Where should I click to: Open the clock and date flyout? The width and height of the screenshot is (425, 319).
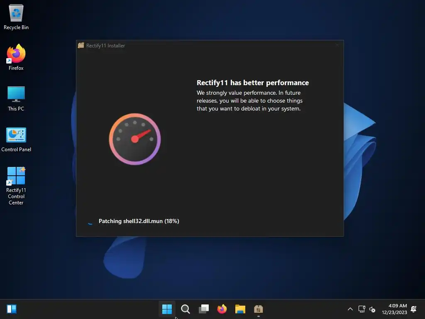pyautogui.click(x=394, y=309)
